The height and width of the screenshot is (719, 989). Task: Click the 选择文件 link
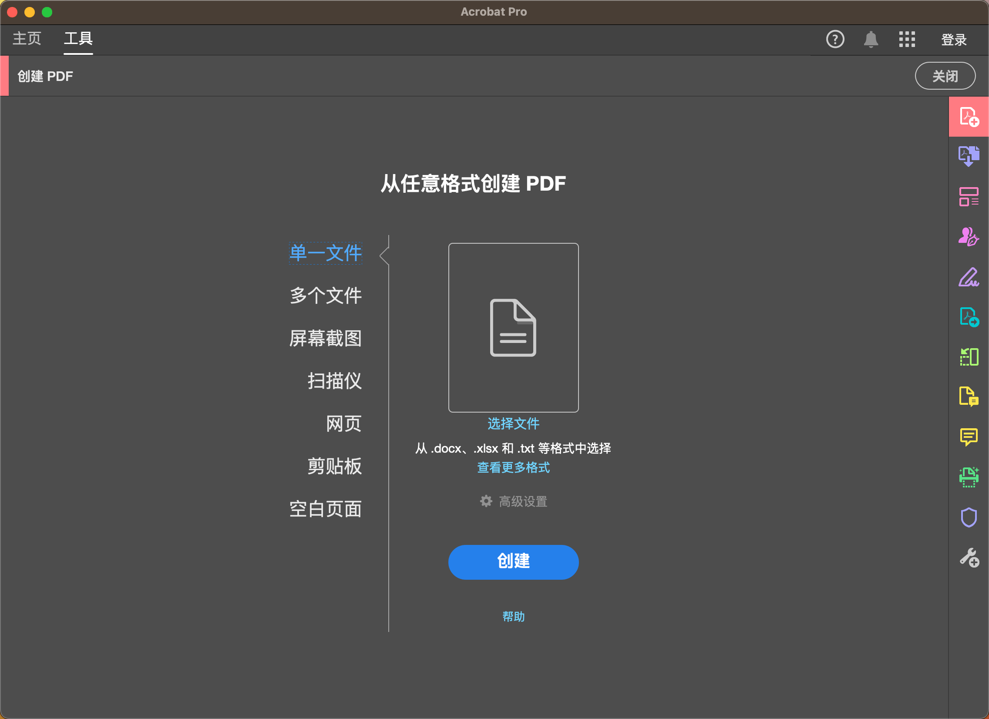point(513,423)
